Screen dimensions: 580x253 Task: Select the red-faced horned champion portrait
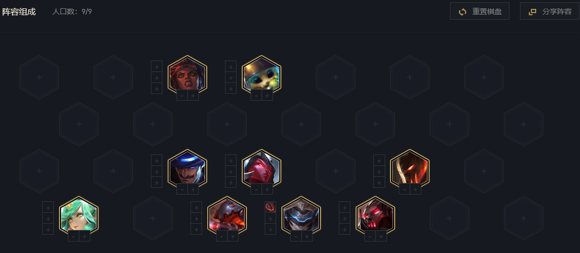click(261, 170)
